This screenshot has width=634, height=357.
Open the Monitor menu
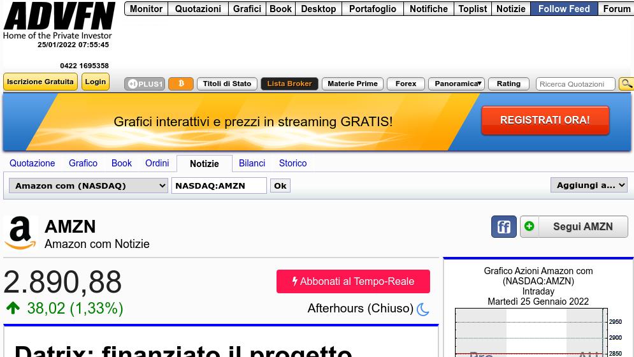coord(146,8)
